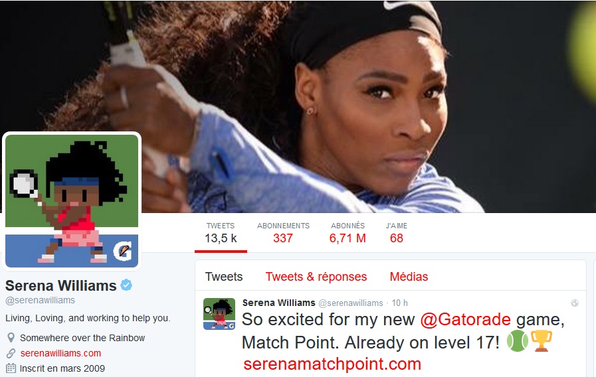Click the small avatar beside the tweet
This screenshot has width=596, height=377.
[x=219, y=313]
